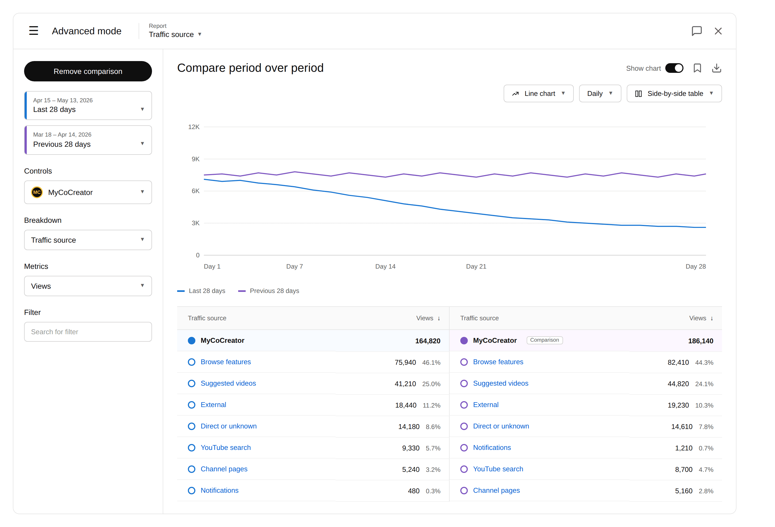
Task: Open right Notifications link
Action: pos(492,447)
